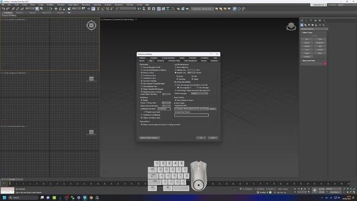Collapse the Name and Color rollout
The image size is (357, 201).
pos(308,61)
